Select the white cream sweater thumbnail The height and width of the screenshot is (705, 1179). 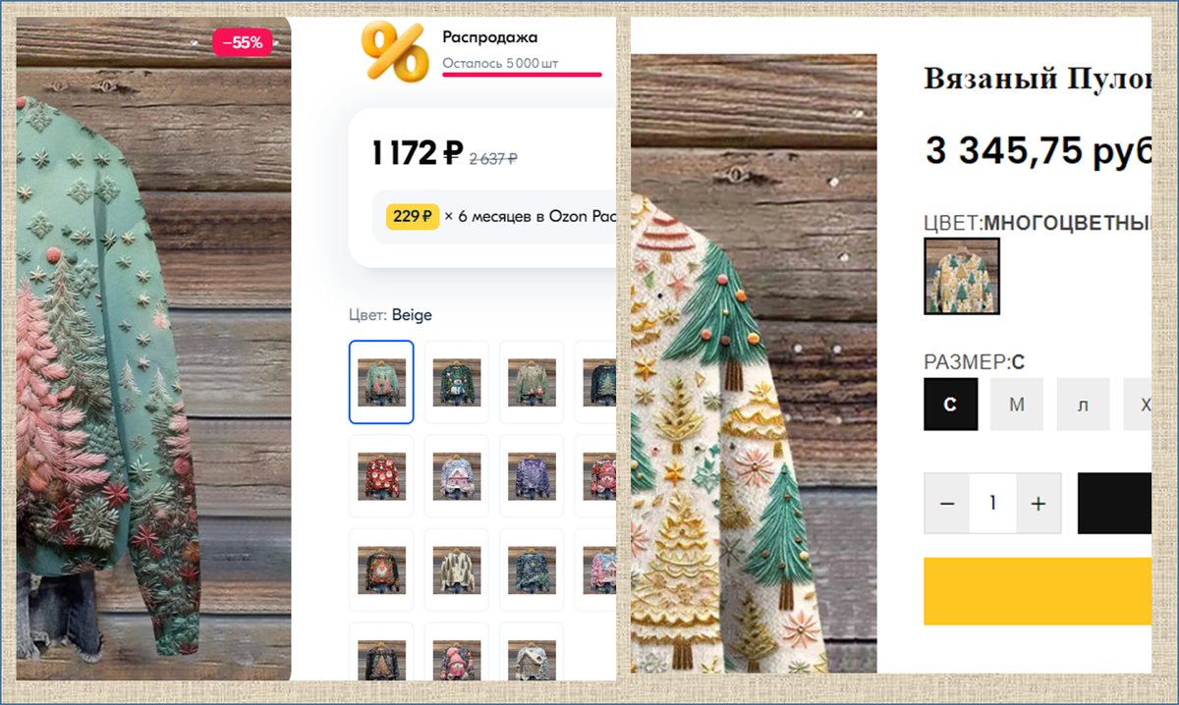point(456,569)
